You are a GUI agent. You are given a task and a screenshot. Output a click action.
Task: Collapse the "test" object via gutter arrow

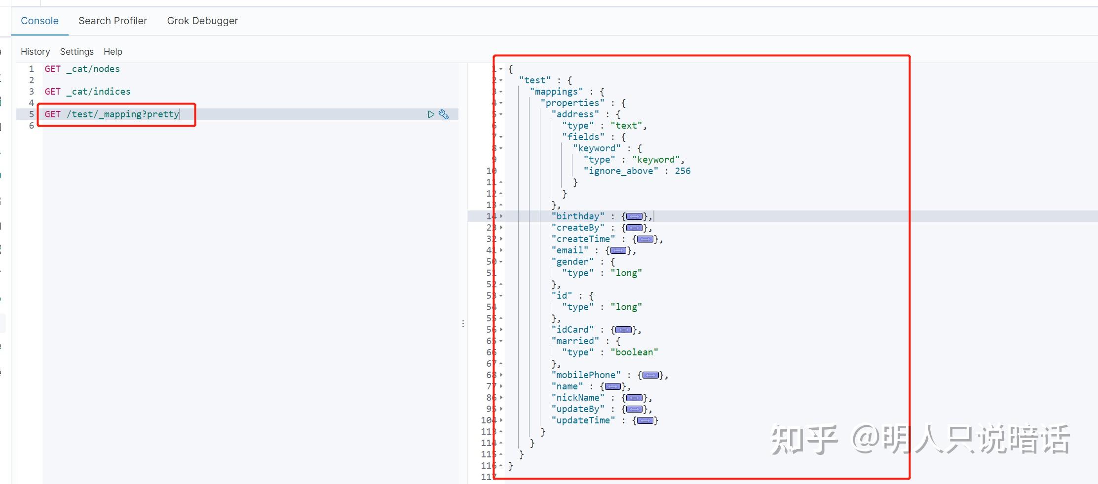[501, 80]
